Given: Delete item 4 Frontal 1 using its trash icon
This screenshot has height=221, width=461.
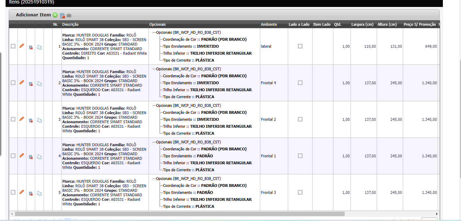Looking at the screenshot, I should (x=31, y=157).
